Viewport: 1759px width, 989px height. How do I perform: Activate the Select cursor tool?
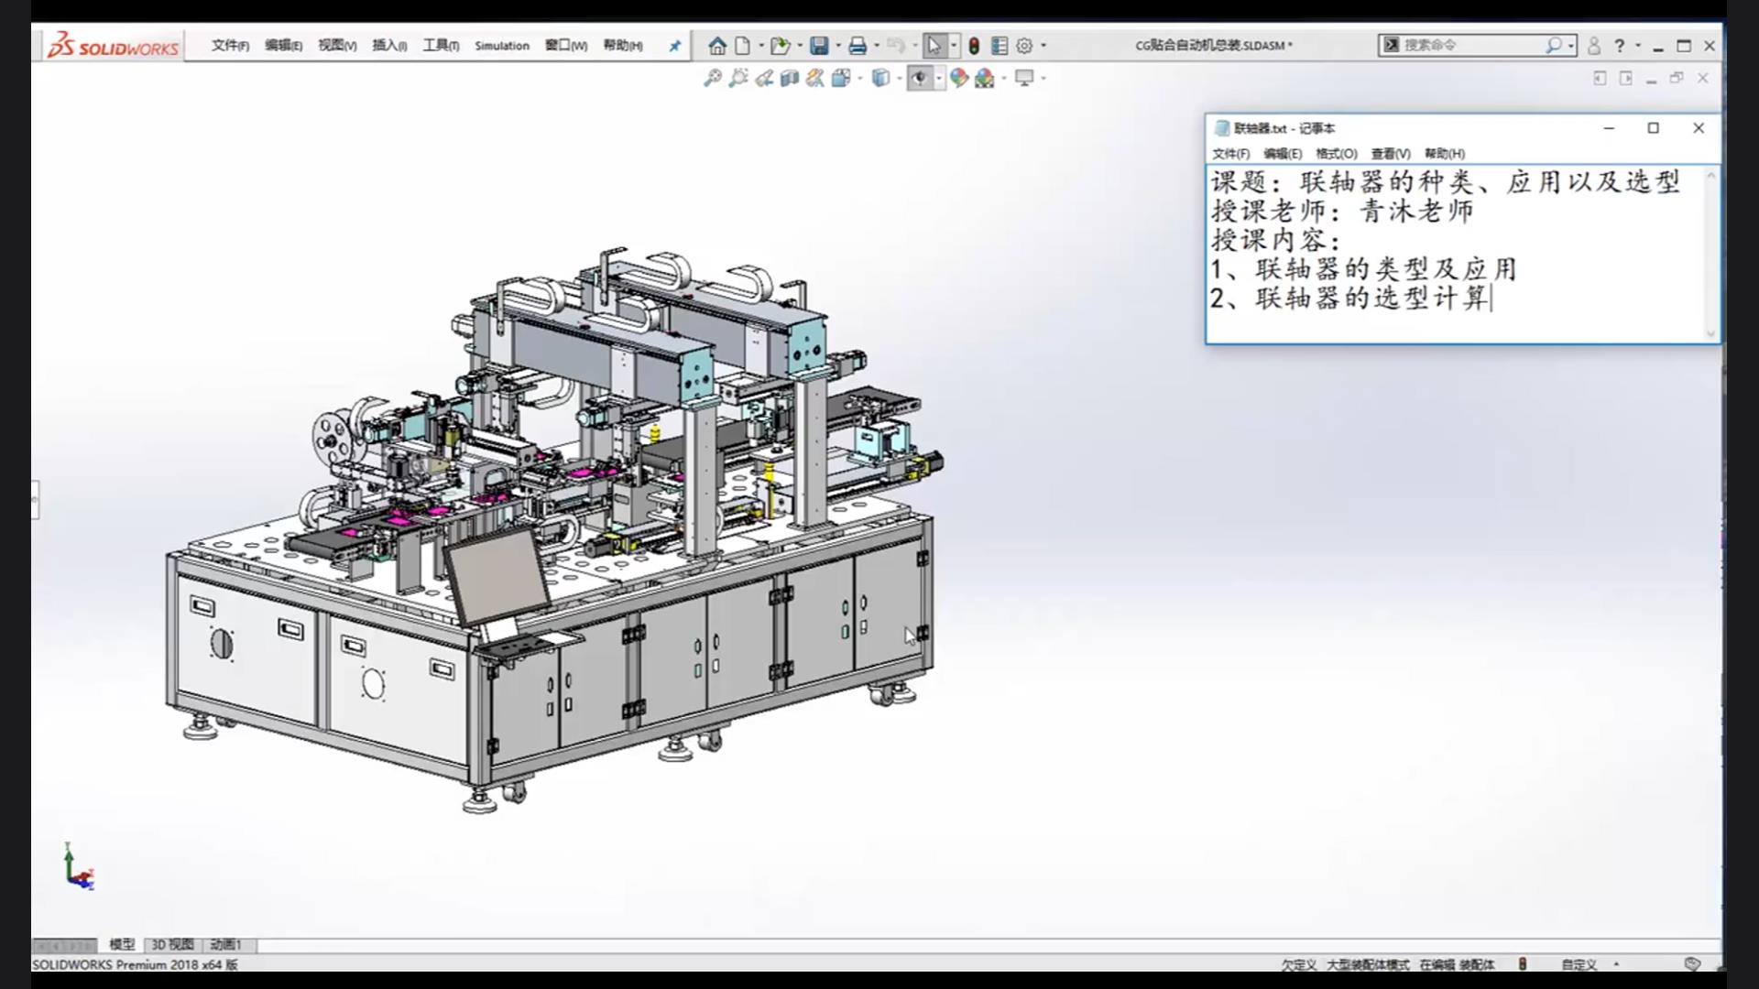click(x=934, y=45)
